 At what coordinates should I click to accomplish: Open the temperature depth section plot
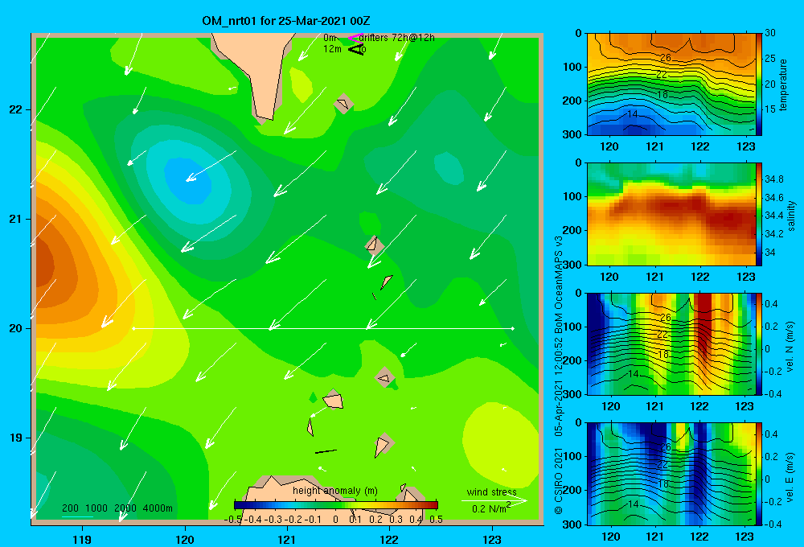click(x=671, y=84)
